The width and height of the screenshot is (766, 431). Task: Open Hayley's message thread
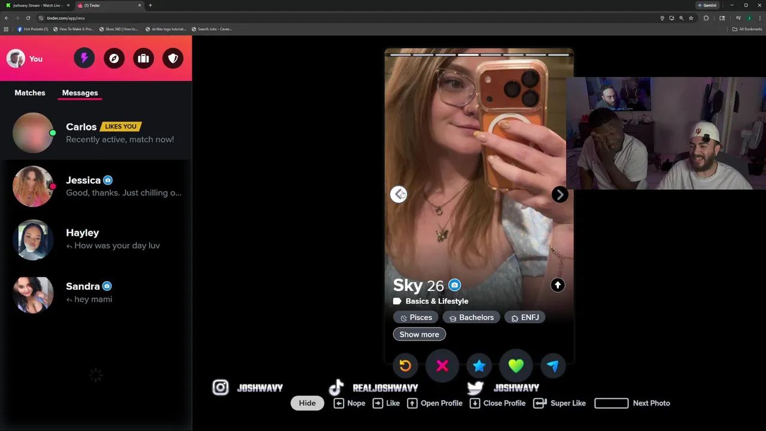click(96, 239)
